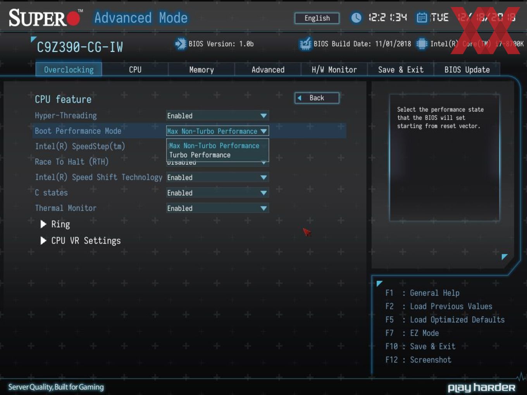Click F1 General Help shortcut
The width and height of the screenshot is (527, 395).
click(422, 293)
